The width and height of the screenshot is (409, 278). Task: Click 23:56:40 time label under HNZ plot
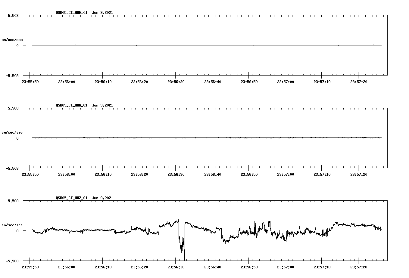(x=212, y=267)
